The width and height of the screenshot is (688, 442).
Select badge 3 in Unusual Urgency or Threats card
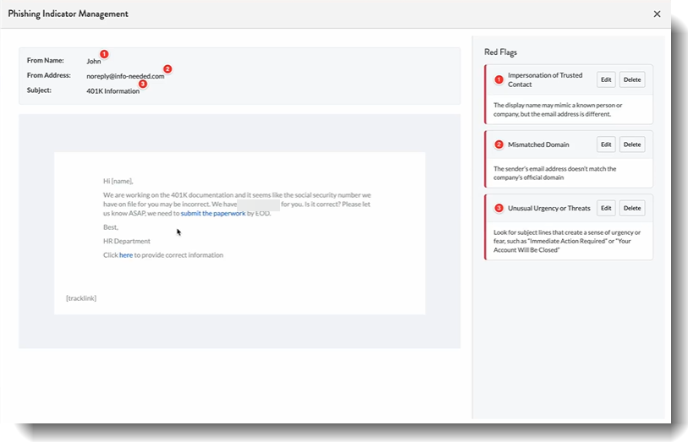(x=498, y=208)
